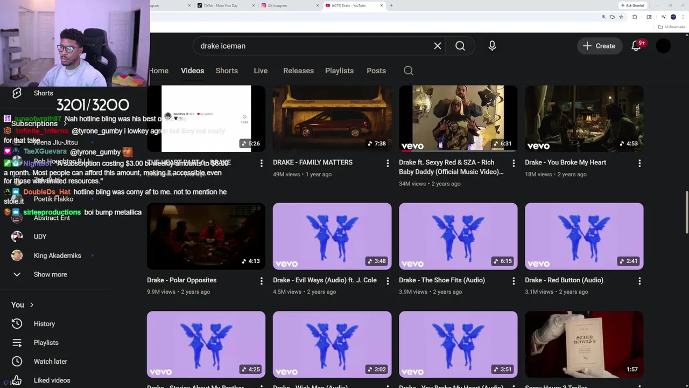Open options for The Shoe Fits video
Screen dimensions: 689x388
click(x=514, y=281)
